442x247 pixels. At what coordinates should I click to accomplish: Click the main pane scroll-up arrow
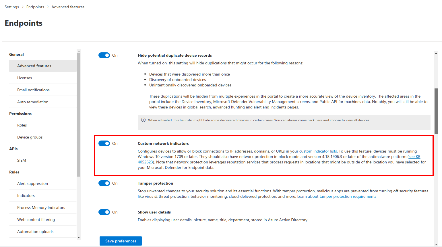pyautogui.click(x=436, y=53)
